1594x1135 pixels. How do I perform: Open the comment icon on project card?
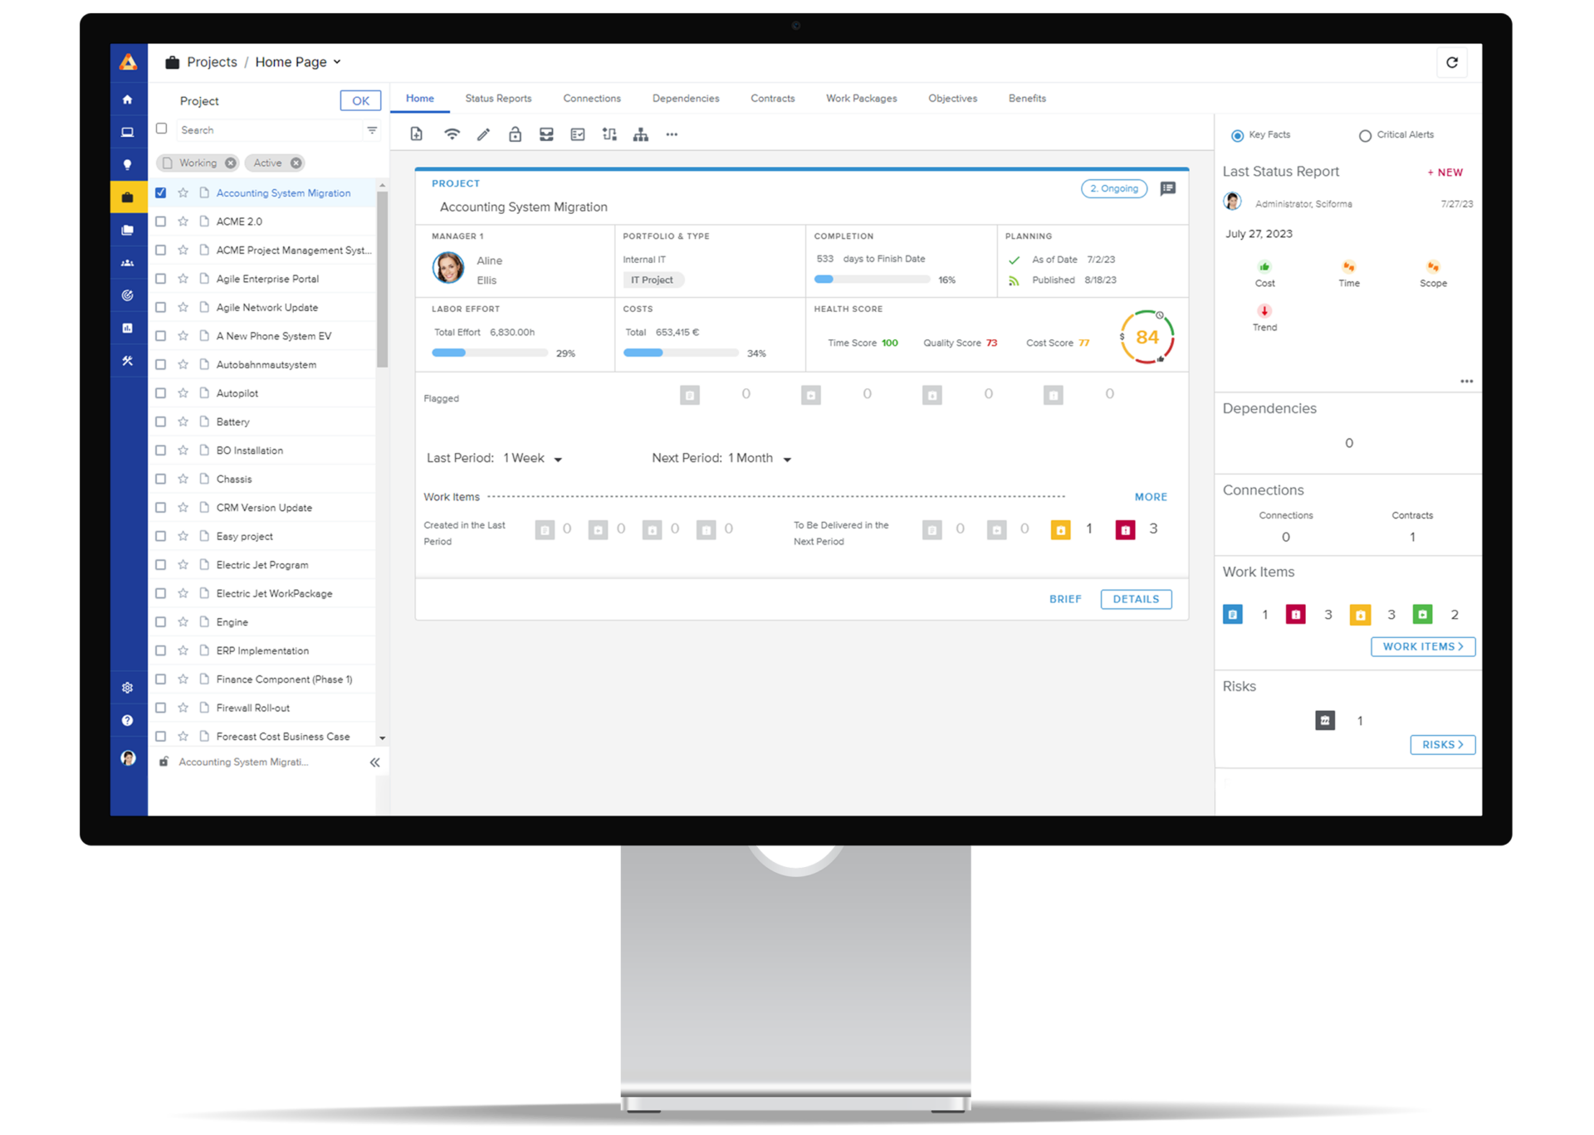(1167, 188)
